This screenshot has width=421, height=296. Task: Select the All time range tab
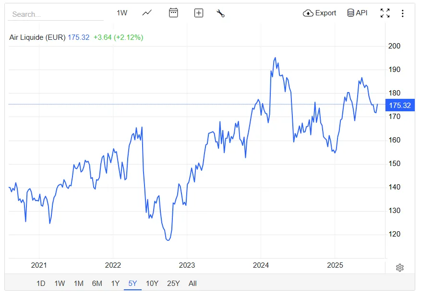click(192, 284)
